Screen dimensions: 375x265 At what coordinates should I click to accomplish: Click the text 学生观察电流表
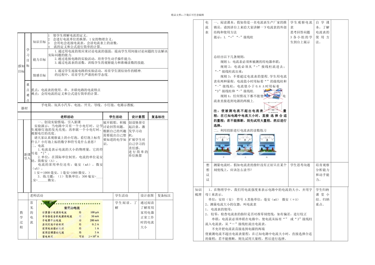pyautogui.click(x=301, y=24)
